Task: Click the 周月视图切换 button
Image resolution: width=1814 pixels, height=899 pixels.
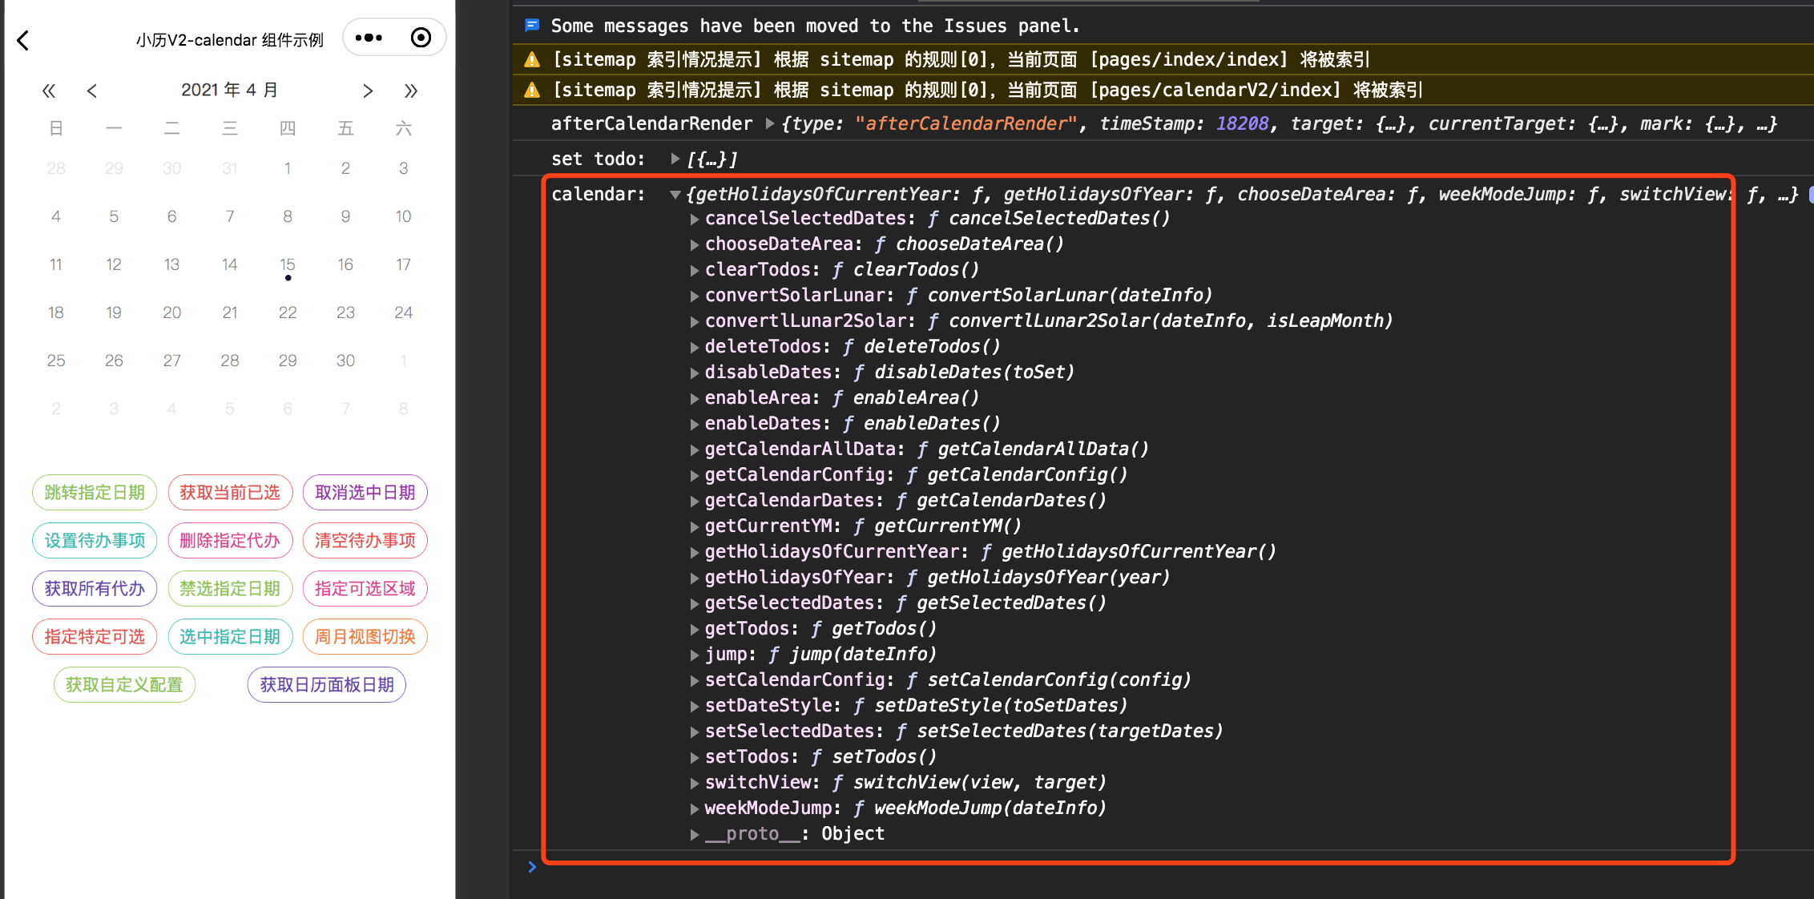Action: 365,636
